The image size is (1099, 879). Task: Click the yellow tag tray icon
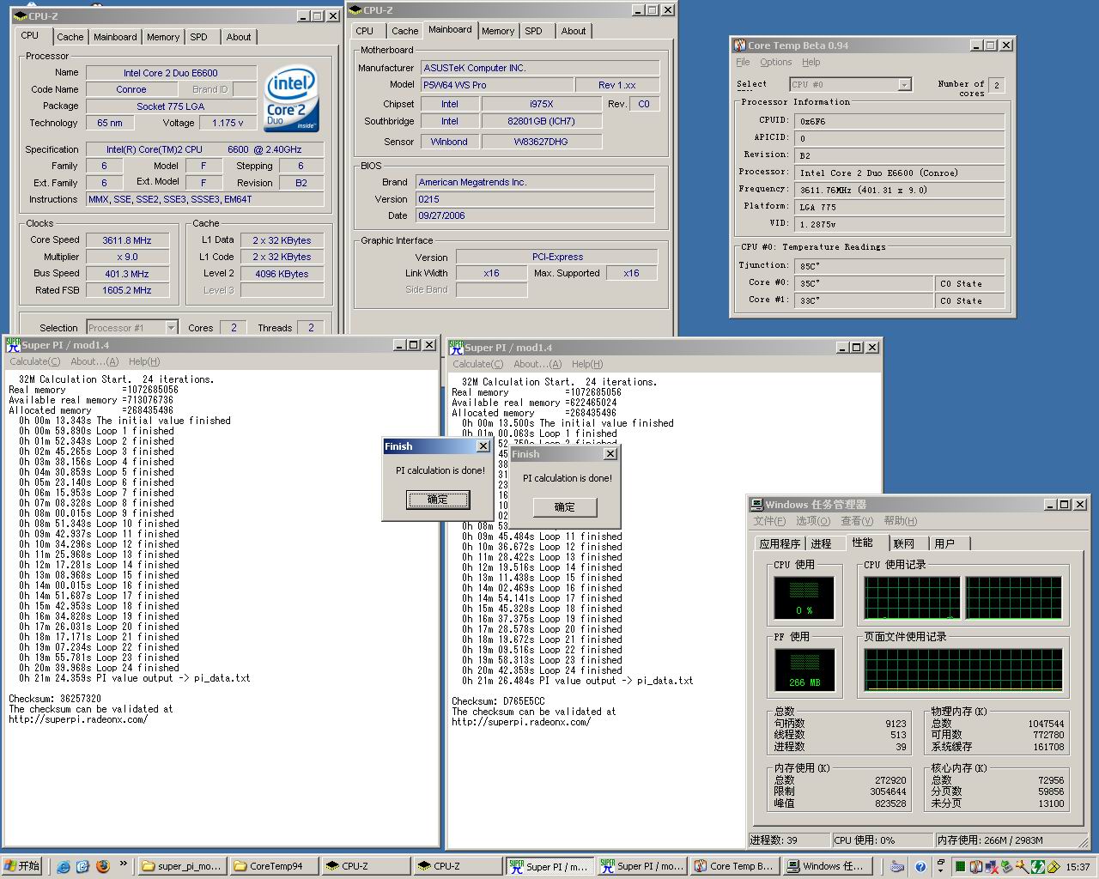click(x=1053, y=867)
